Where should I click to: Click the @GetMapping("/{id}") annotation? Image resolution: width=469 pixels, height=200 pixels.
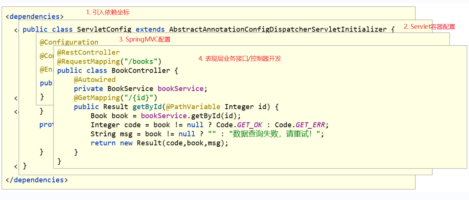[115, 98]
